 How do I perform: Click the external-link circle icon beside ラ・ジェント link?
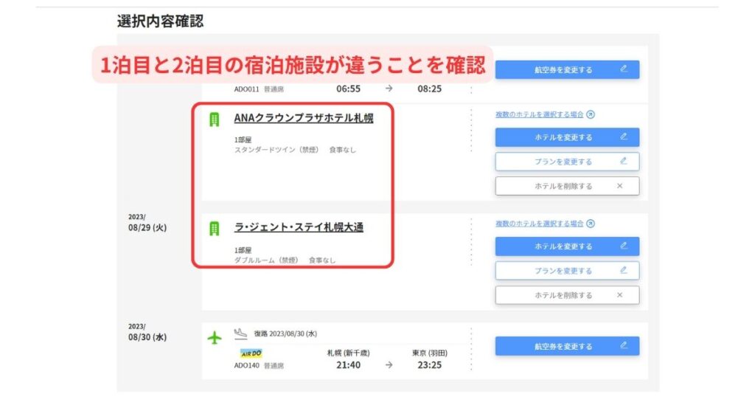point(591,224)
